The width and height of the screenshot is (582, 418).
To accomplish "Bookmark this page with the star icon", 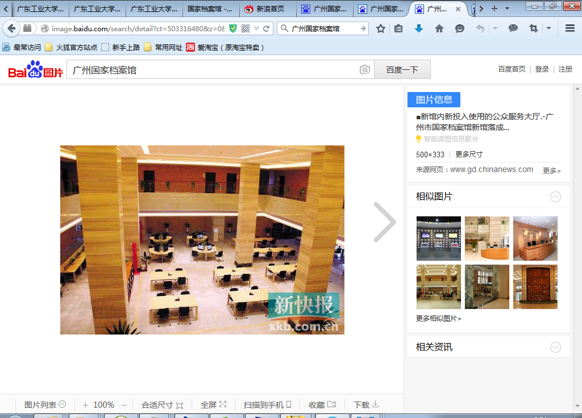I will 381,28.
